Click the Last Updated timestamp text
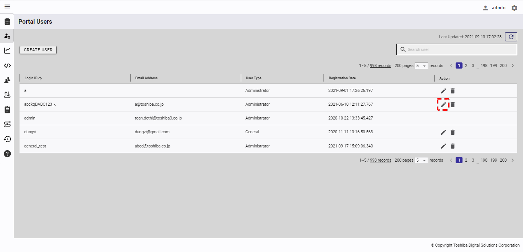523x252 pixels. [470, 37]
